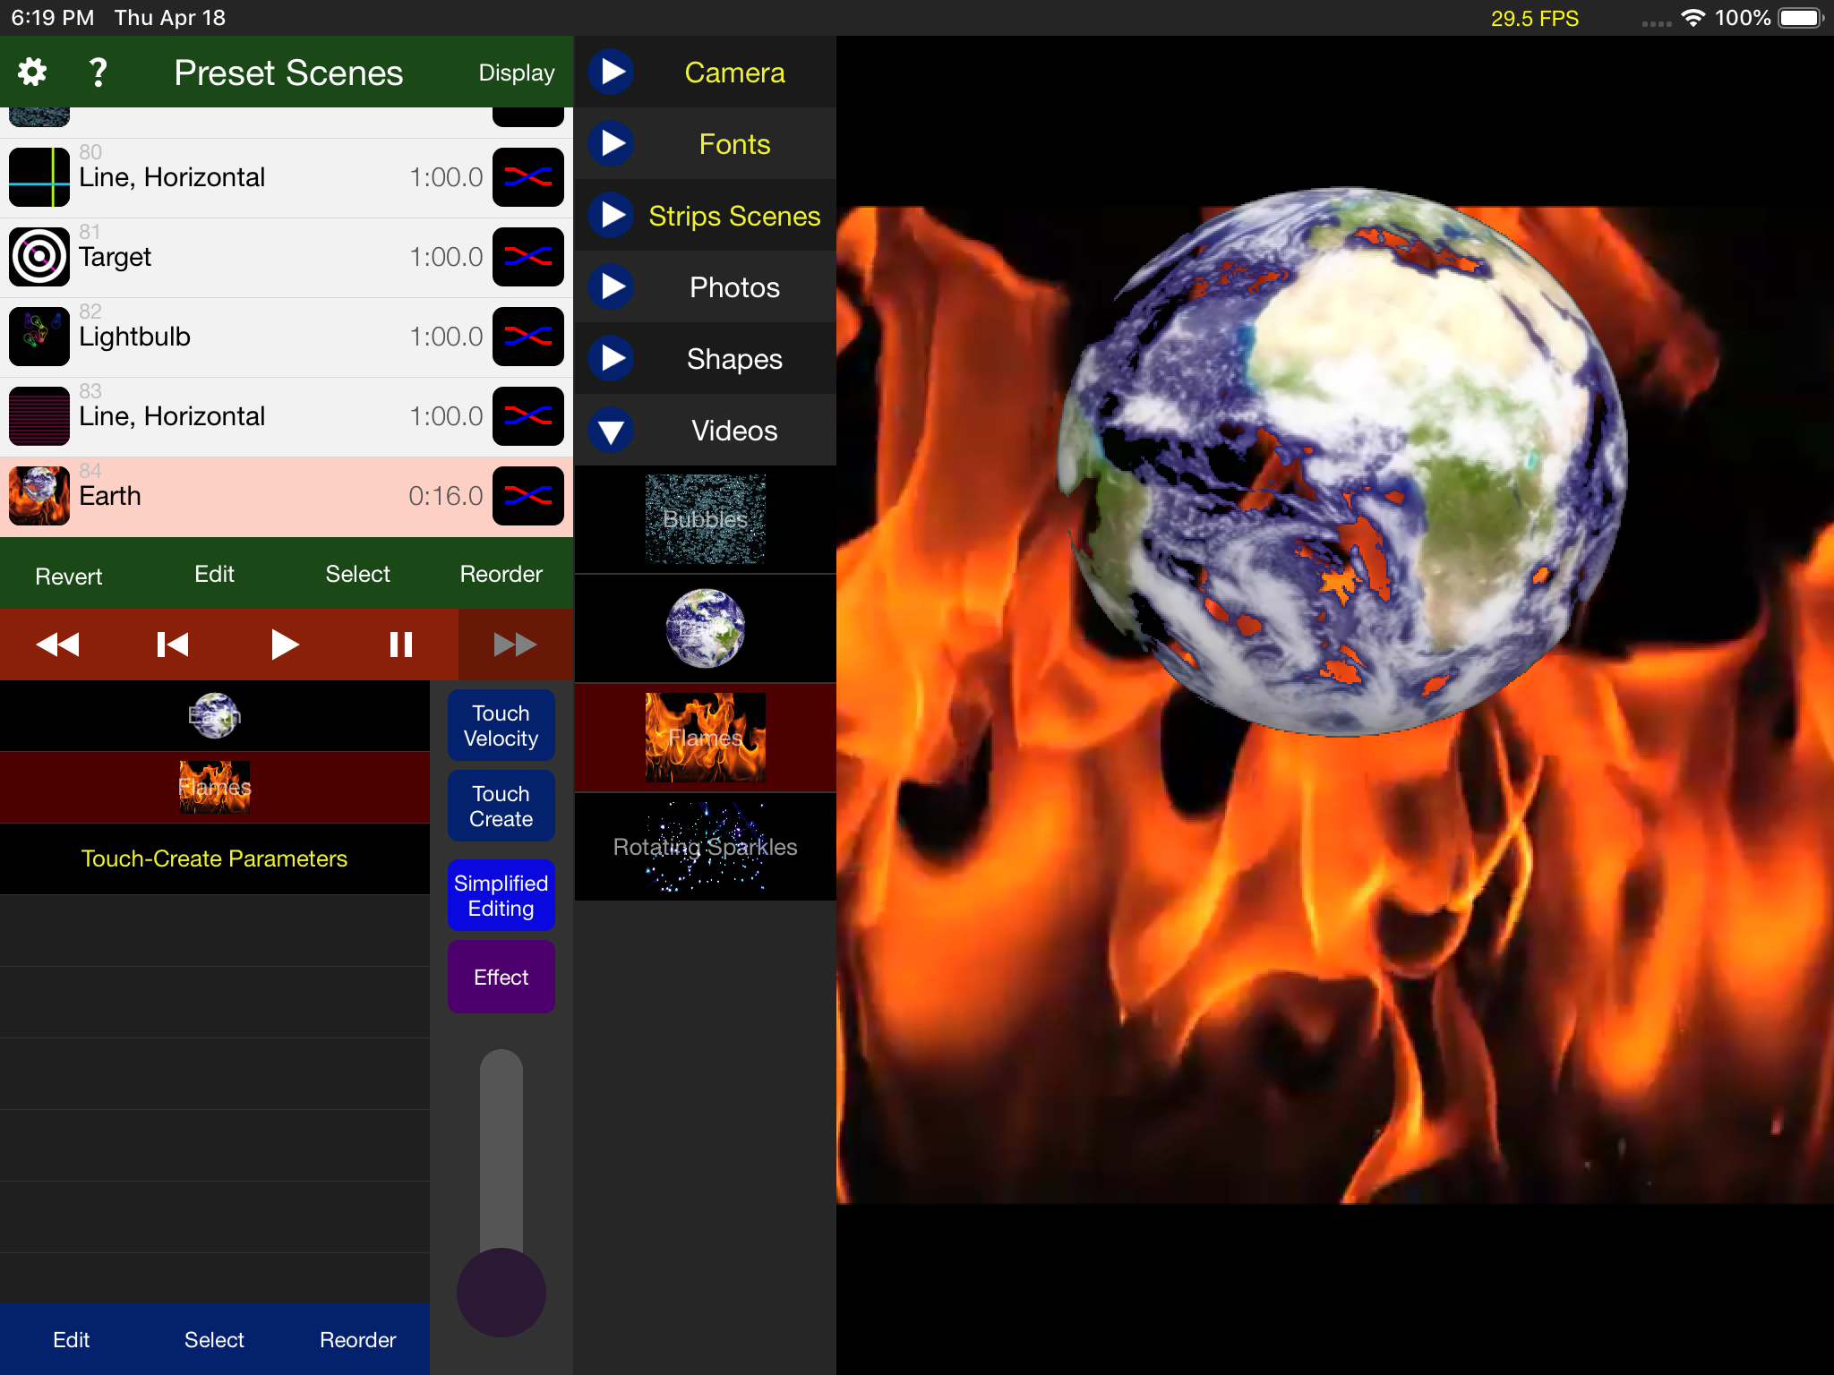Tap the question mark help icon
1834x1375 pixels.
point(99,72)
